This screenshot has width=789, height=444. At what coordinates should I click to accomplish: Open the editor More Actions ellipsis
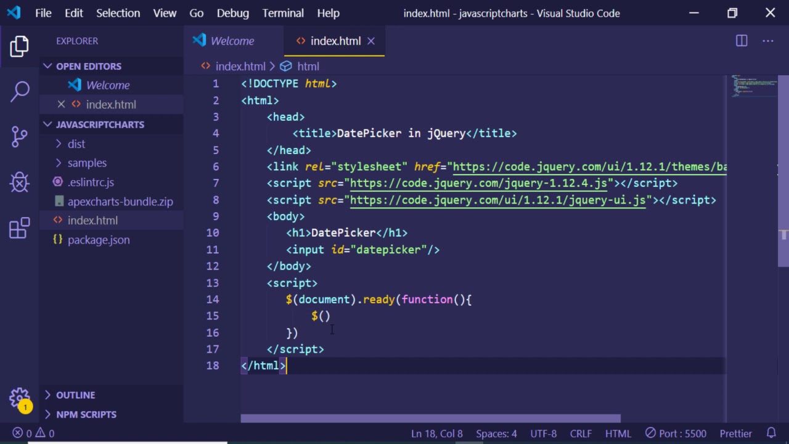click(767, 41)
